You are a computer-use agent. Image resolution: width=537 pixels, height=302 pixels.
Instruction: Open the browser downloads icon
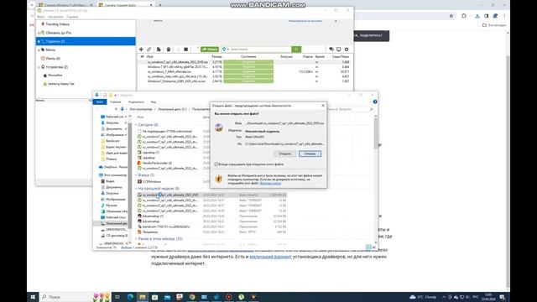pos(477,16)
